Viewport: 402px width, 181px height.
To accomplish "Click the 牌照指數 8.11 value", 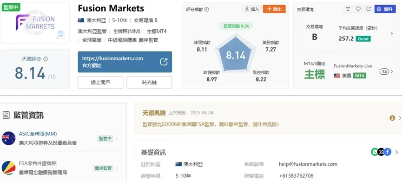I will click(x=202, y=49).
